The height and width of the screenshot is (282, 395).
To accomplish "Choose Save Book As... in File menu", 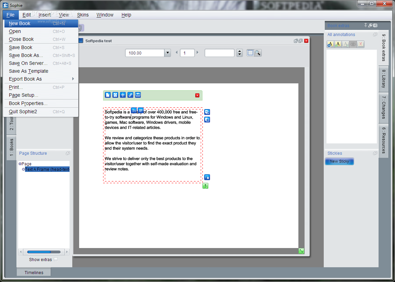I will click(41, 55).
